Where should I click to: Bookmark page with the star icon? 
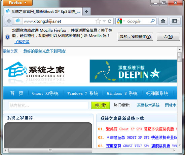tap(98, 21)
